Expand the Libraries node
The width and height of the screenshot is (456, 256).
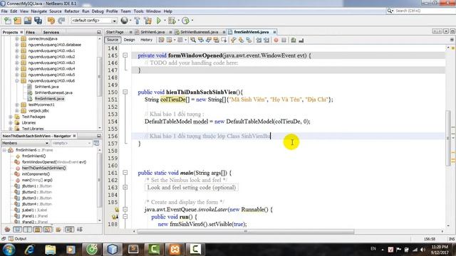click(11, 123)
